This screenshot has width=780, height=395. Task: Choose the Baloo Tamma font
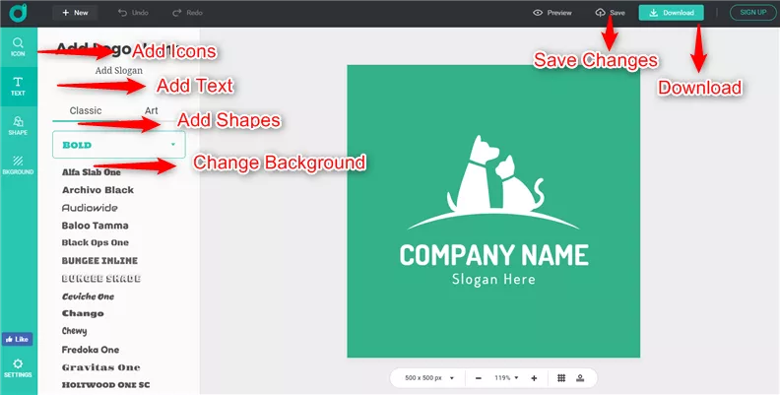point(95,226)
